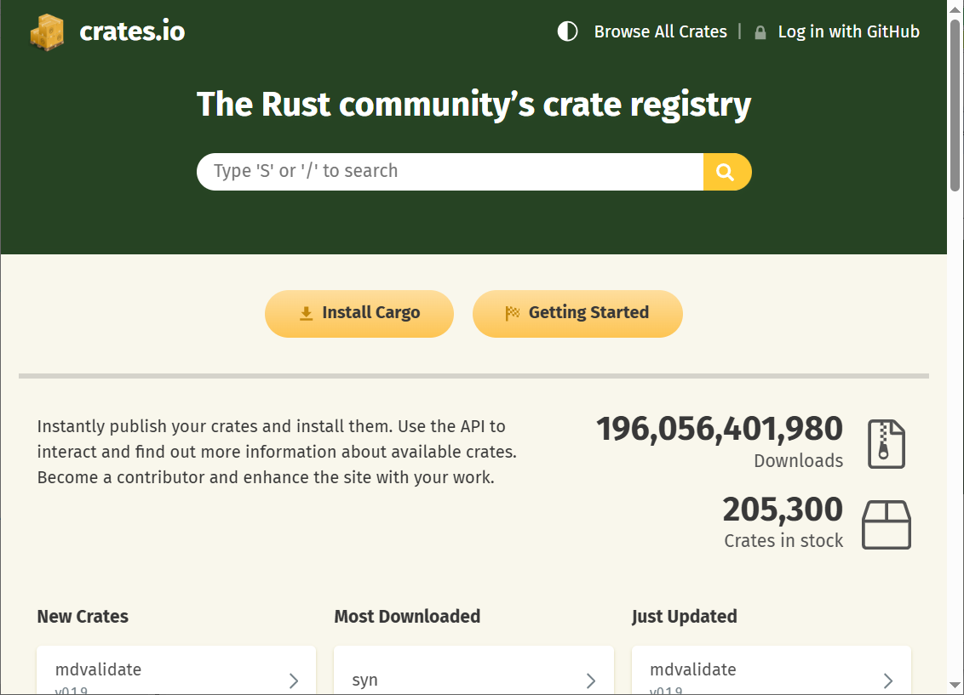Viewport: 964px width, 695px height.
Task: Open the syn crate chevron arrow
Action: tap(591, 680)
